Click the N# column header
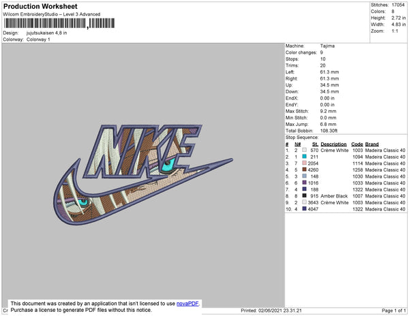 (298, 144)
